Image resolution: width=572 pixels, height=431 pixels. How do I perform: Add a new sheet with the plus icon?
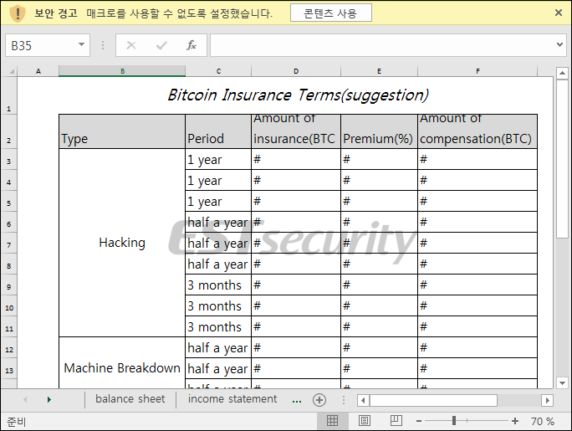[319, 400]
